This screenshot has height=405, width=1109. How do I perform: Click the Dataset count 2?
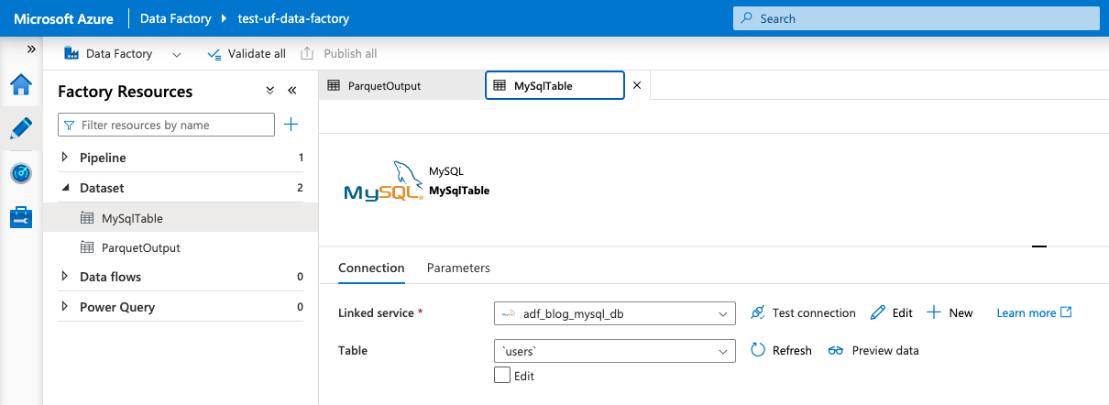tap(301, 187)
